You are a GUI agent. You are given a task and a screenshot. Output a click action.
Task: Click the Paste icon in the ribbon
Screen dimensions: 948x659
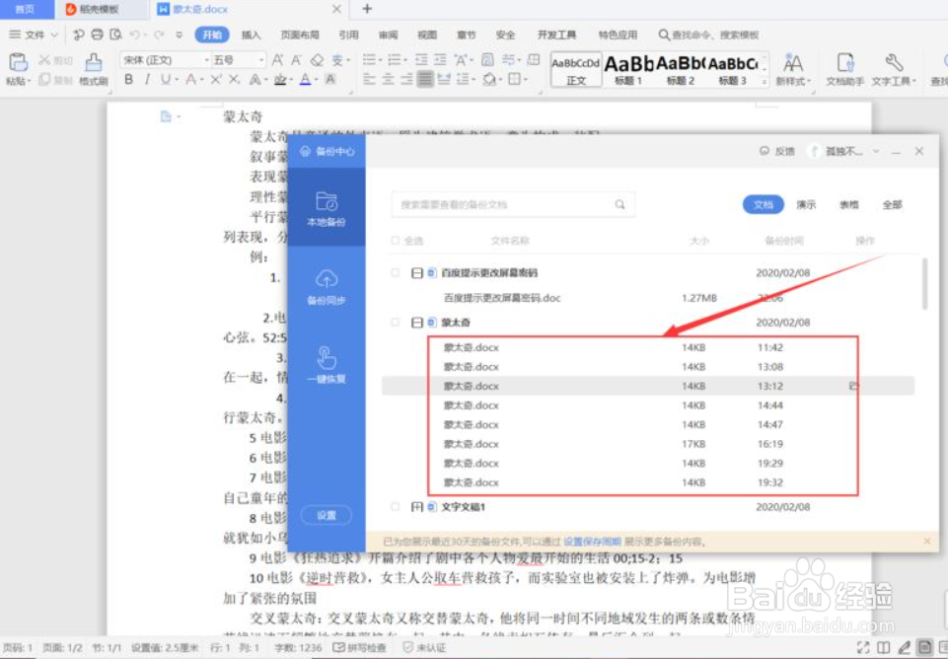(x=18, y=62)
